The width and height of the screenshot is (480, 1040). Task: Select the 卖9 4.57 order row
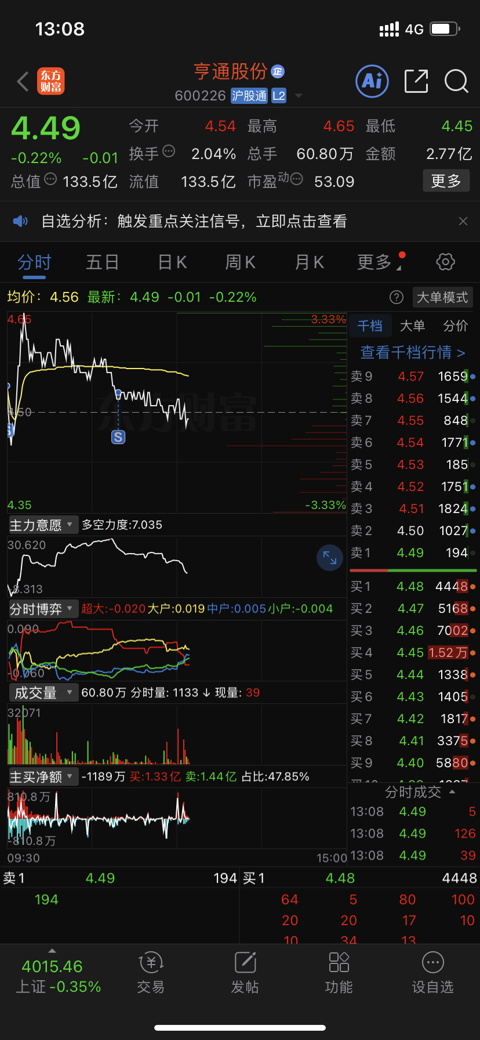point(413,377)
